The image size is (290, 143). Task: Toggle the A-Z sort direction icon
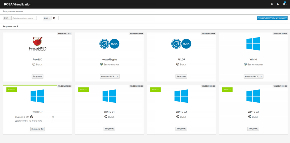pyautogui.click(x=54, y=18)
